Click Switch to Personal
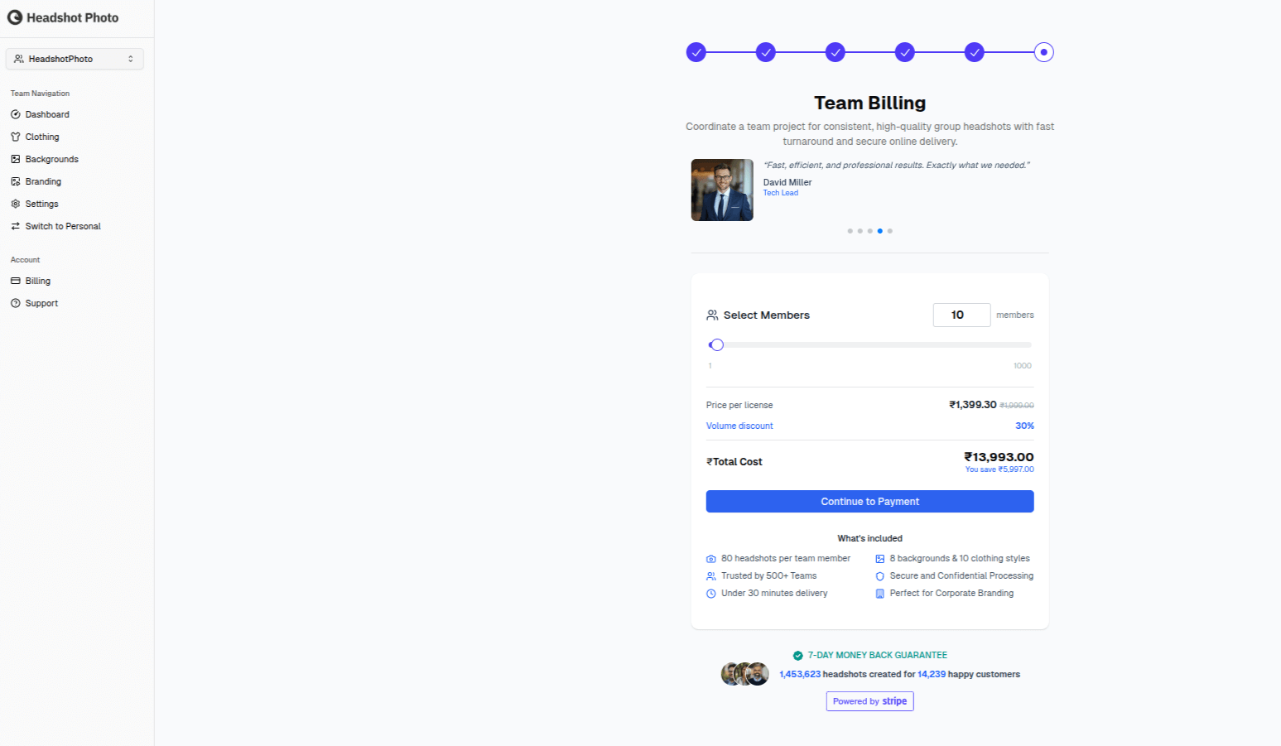Image resolution: width=1281 pixels, height=746 pixels. tap(61, 226)
